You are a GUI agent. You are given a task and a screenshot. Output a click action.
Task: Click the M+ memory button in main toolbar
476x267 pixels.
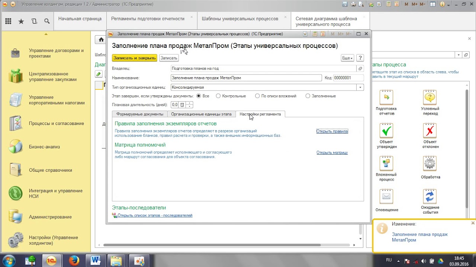coord(414,4)
